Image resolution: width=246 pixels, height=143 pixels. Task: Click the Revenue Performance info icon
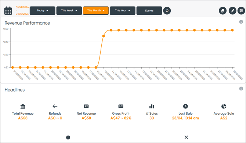[x=241, y=22]
